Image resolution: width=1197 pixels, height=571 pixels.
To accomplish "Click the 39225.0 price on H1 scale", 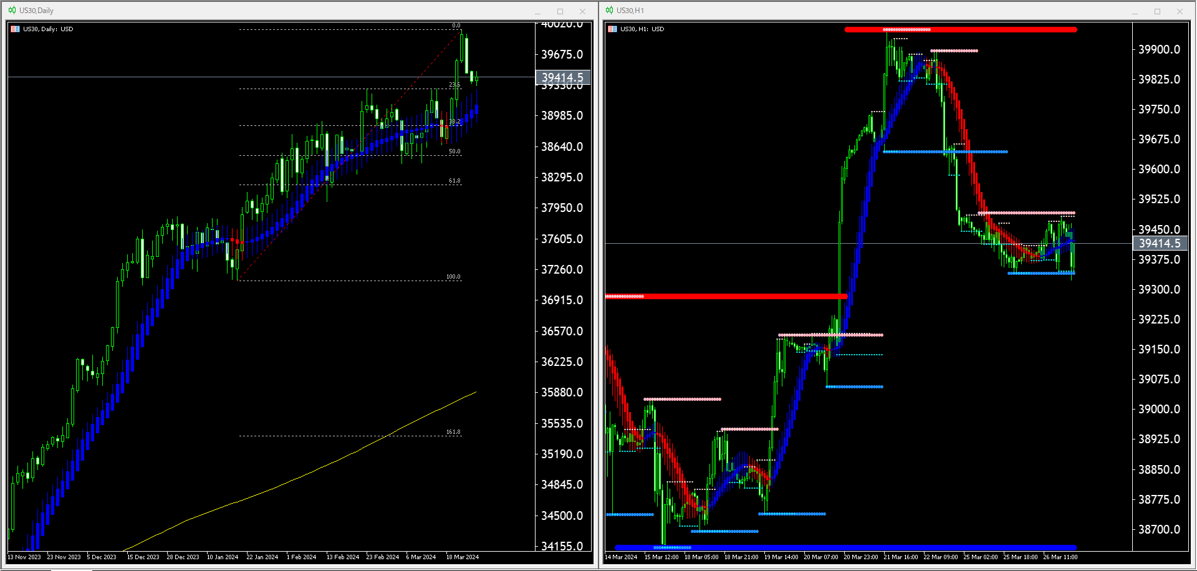I will (x=1159, y=319).
